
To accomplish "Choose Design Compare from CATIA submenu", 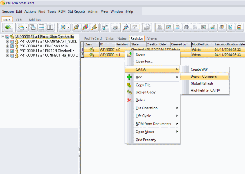I will [204, 76].
